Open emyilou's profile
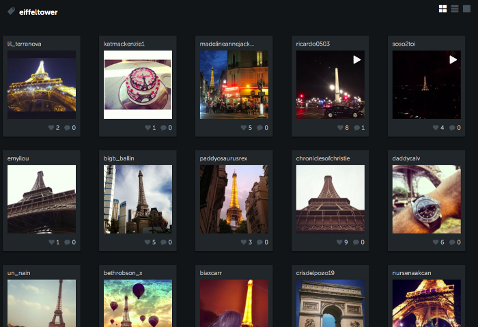478x327 pixels. [18, 158]
